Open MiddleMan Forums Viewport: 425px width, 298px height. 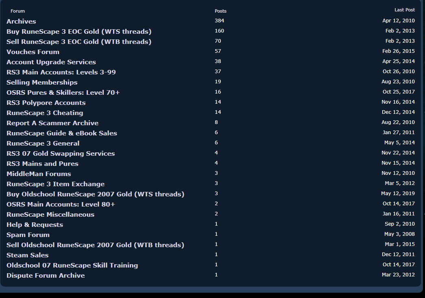pos(39,174)
